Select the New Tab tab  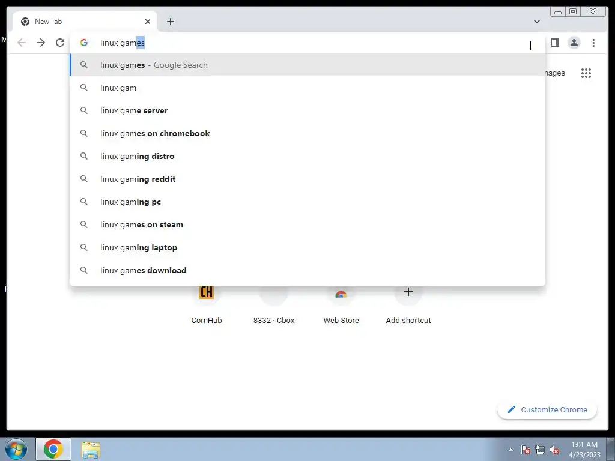click(85, 22)
